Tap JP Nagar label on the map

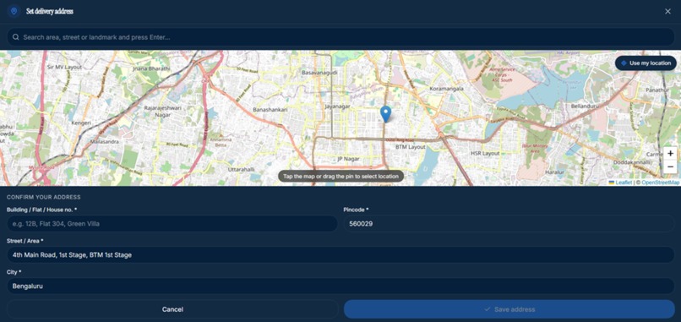coord(348,159)
